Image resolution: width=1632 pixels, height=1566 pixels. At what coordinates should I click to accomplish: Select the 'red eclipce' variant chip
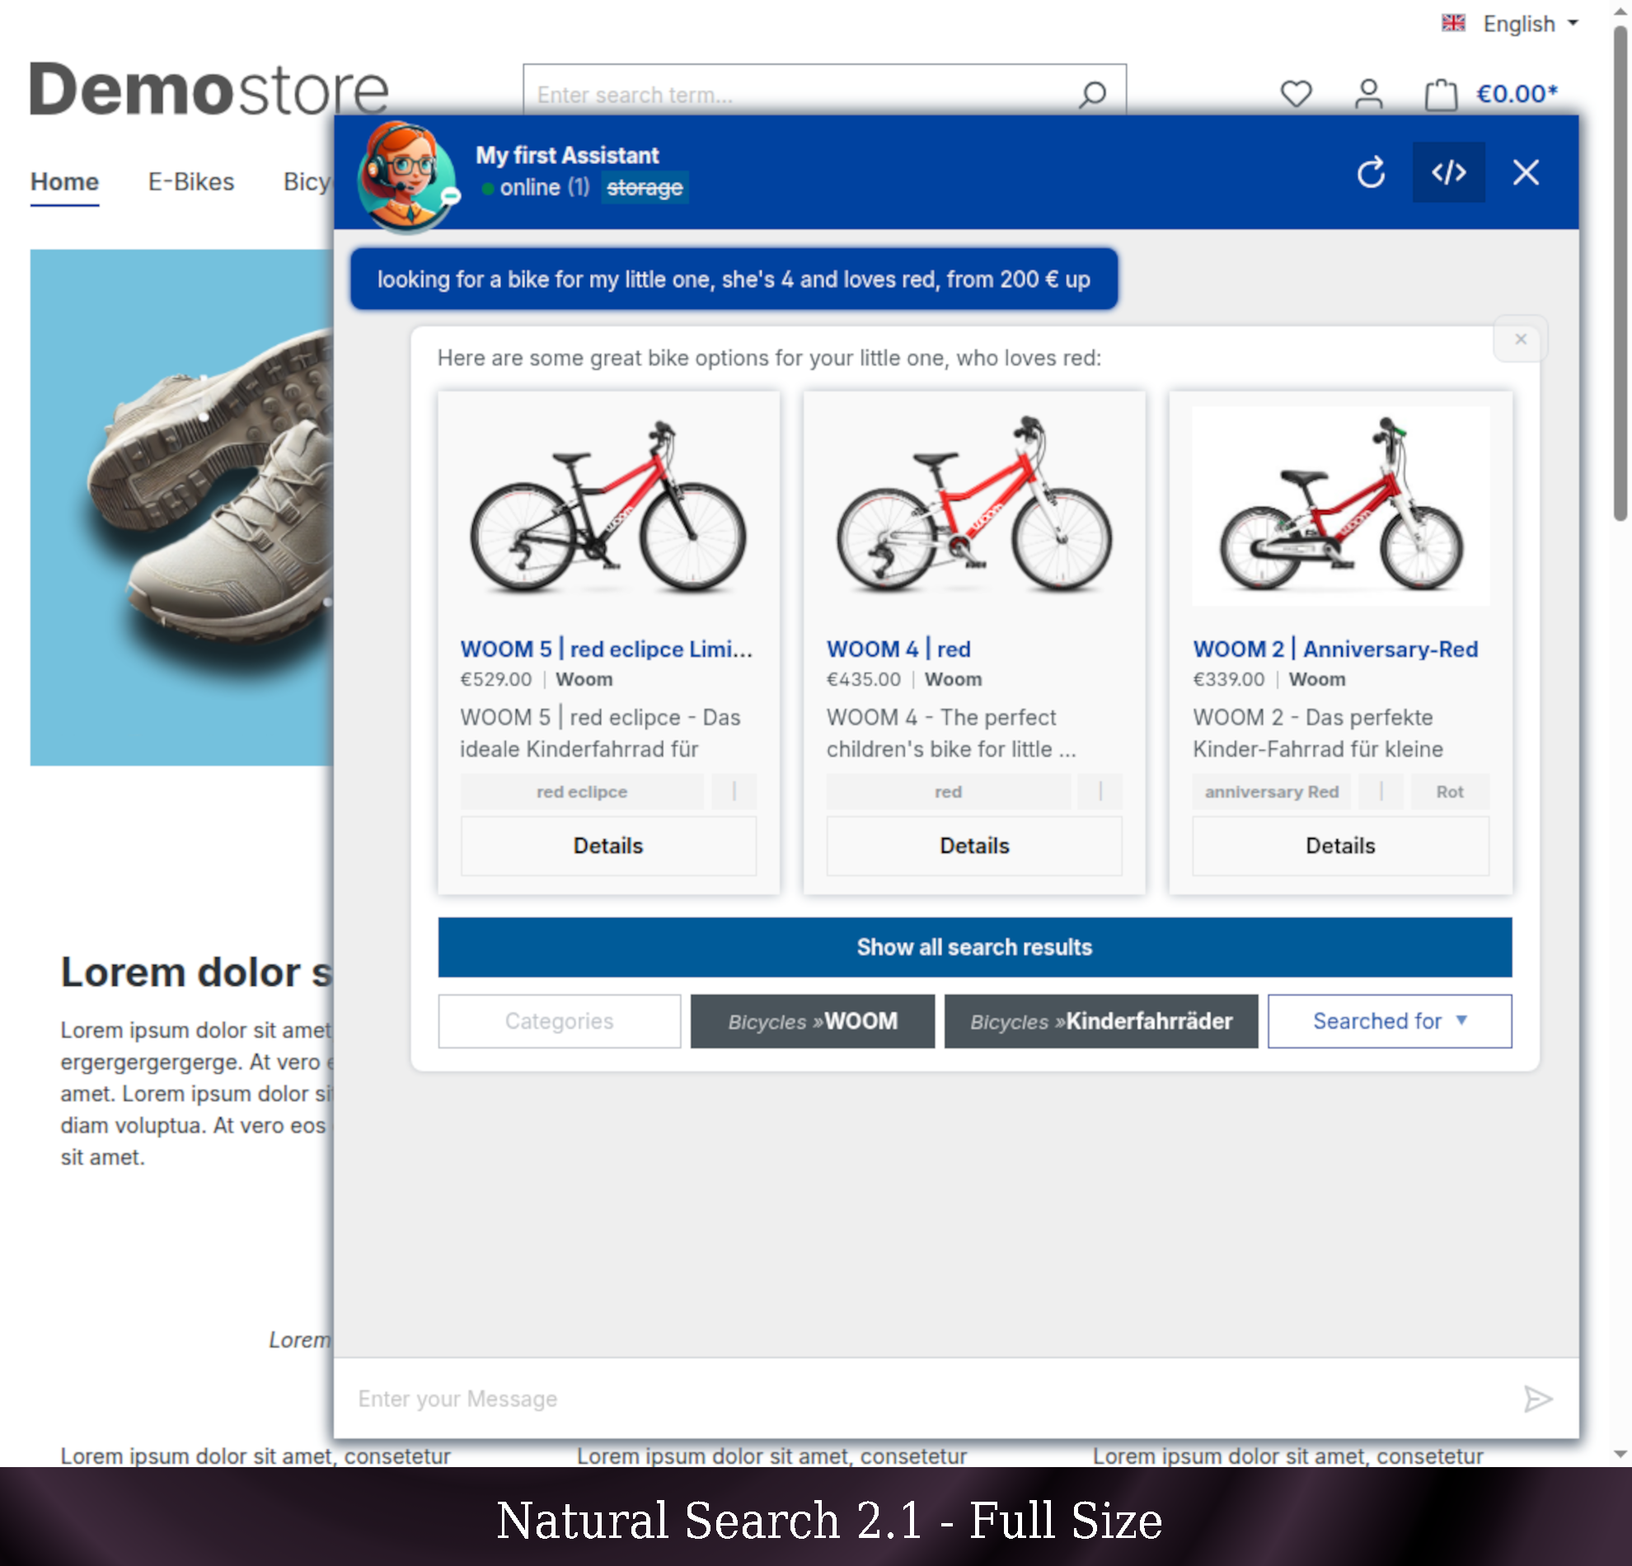click(x=581, y=792)
